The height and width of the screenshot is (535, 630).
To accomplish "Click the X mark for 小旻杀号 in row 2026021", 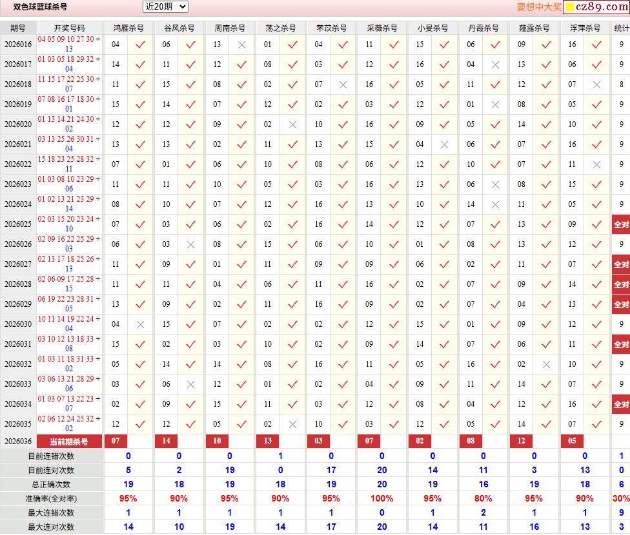I will [444, 144].
